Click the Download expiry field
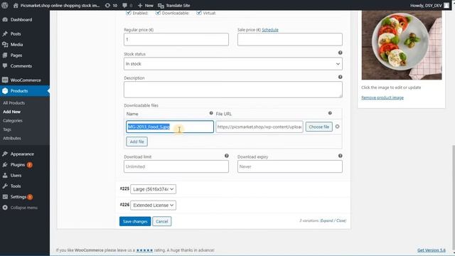This screenshot has width=455, height=256. point(290,166)
